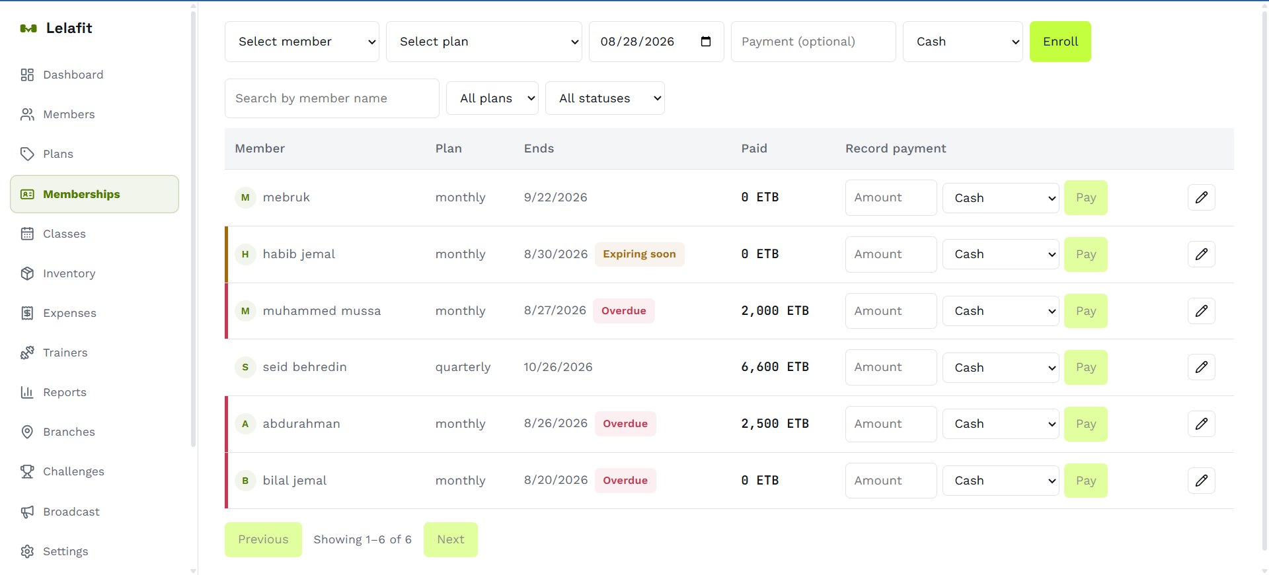
Task: Click the Branches map pin icon
Action: [27, 432]
